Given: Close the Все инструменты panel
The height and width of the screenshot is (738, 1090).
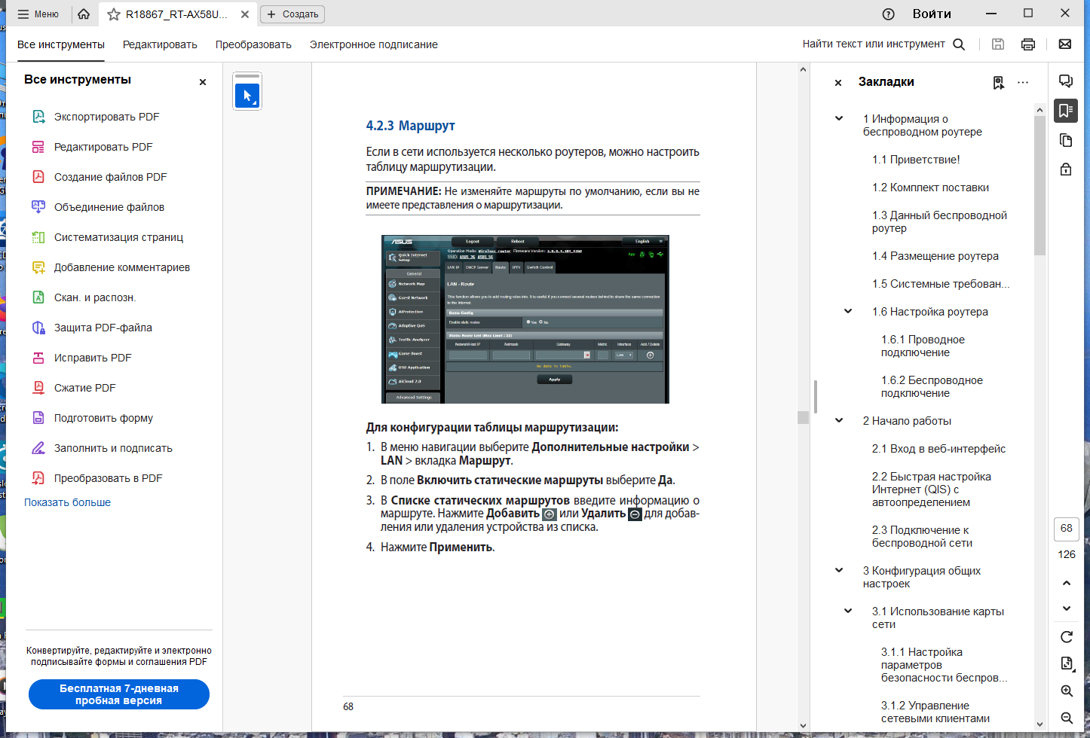Looking at the screenshot, I should [x=203, y=82].
